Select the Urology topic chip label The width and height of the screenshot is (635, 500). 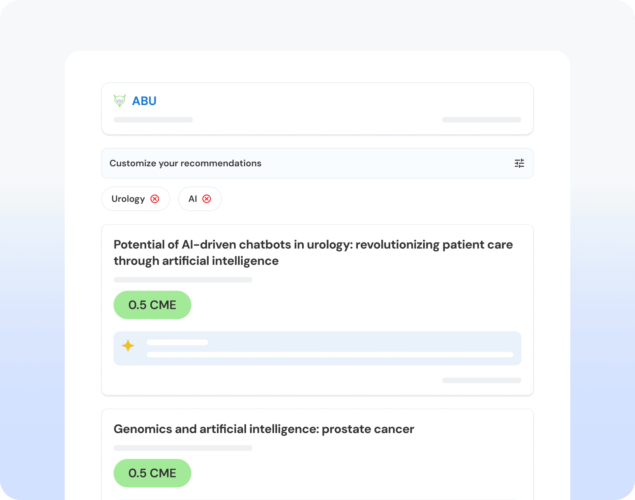click(x=128, y=199)
